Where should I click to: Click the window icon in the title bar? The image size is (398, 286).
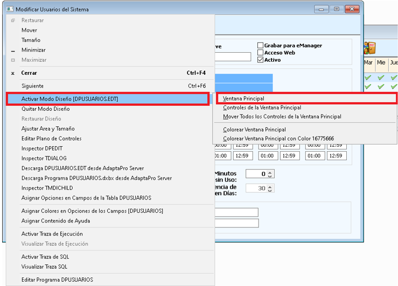point(9,9)
